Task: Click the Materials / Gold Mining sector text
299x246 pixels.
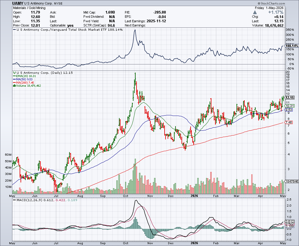Action: [29, 8]
